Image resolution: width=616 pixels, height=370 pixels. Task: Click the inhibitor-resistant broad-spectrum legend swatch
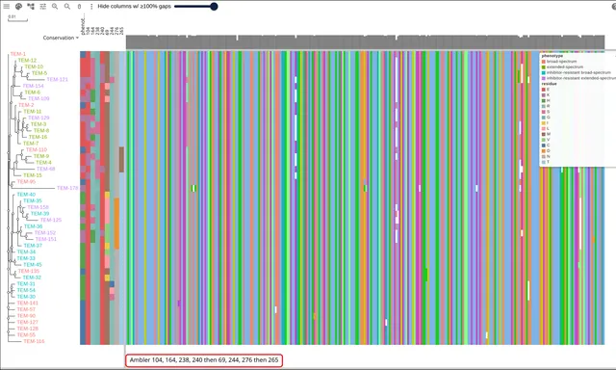click(544, 72)
